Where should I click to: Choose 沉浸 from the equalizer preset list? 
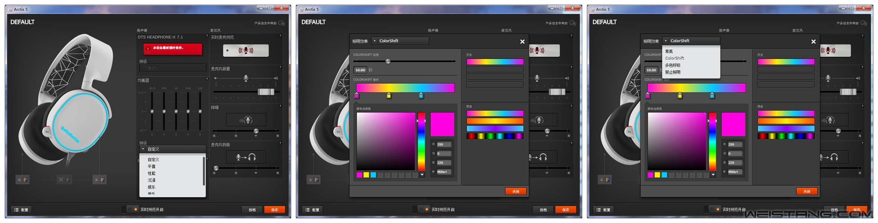152,180
